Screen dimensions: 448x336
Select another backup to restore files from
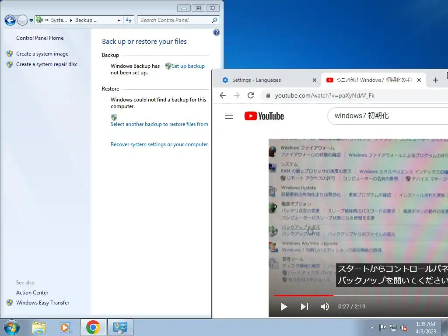pos(159,124)
